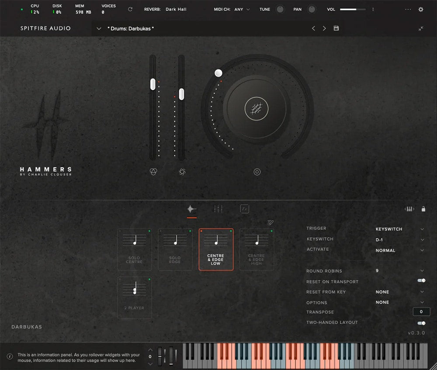The height and width of the screenshot is (370, 437).
Task: Open the Trigger Keyswitch dropdown
Action: tap(399, 229)
